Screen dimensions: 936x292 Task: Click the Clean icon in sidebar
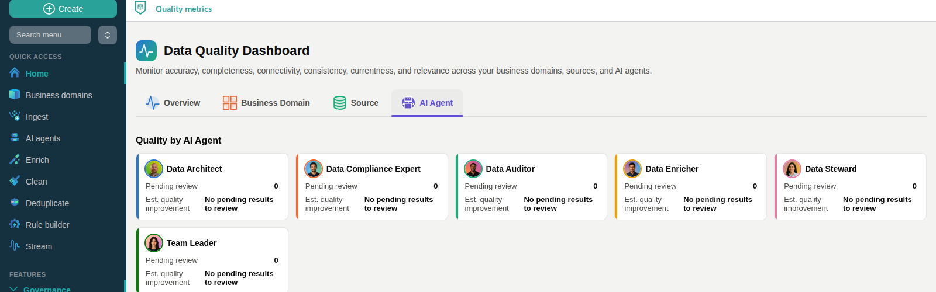coord(15,181)
